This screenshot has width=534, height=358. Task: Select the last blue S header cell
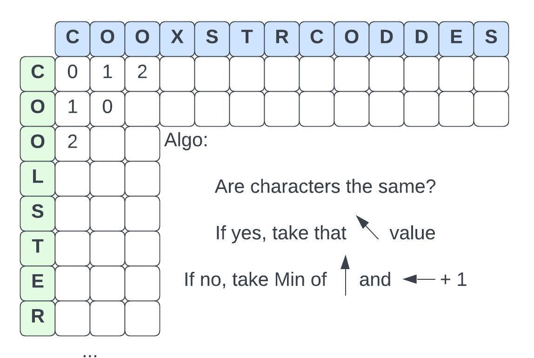point(491,37)
